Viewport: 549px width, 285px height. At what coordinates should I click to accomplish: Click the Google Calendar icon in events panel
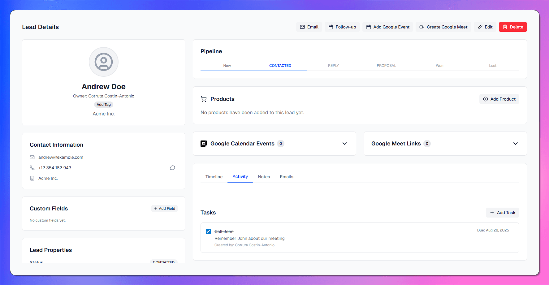click(x=204, y=144)
